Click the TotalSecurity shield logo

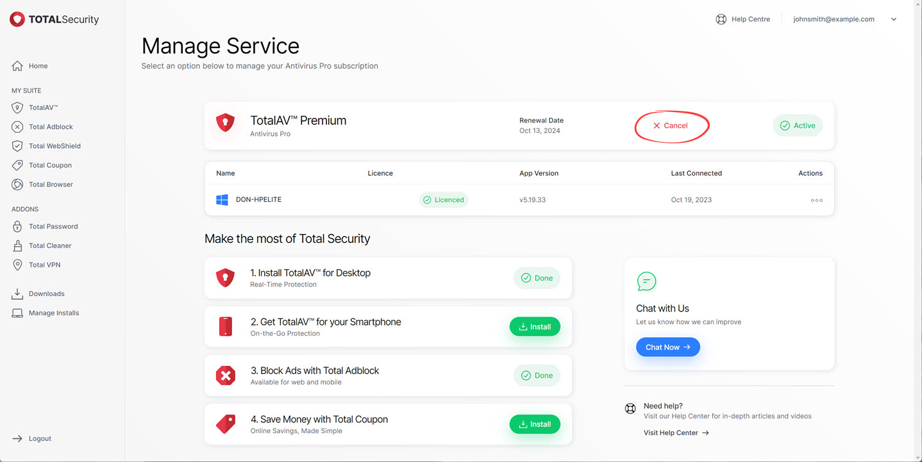pos(17,19)
